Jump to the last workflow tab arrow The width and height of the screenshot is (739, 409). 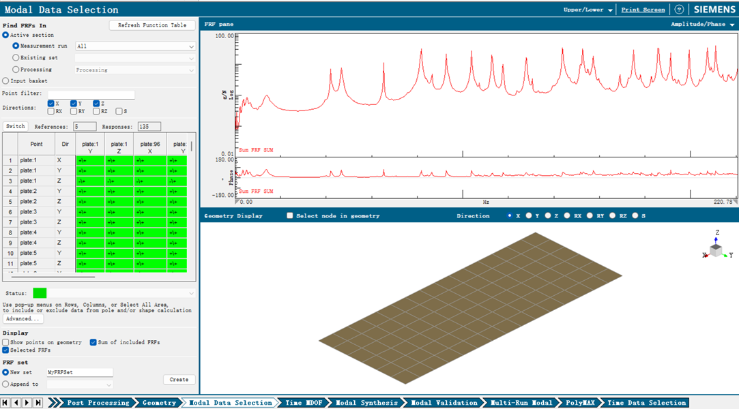(38, 403)
